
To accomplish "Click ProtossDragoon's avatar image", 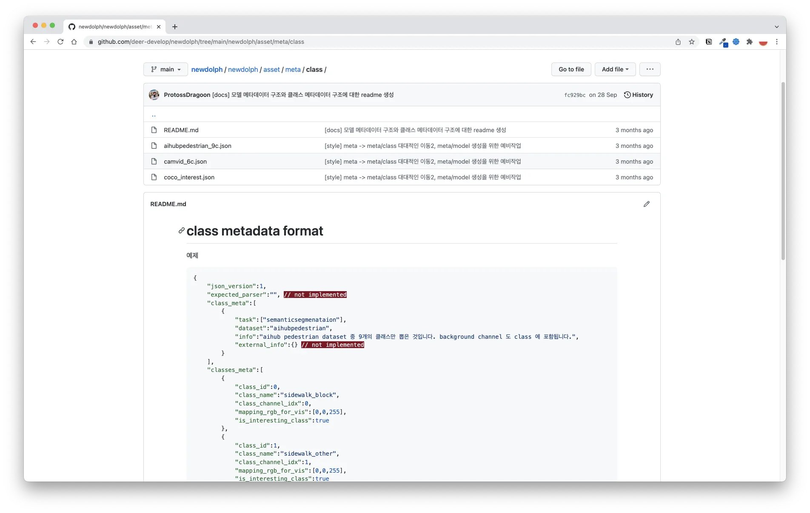I will [x=154, y=95].
